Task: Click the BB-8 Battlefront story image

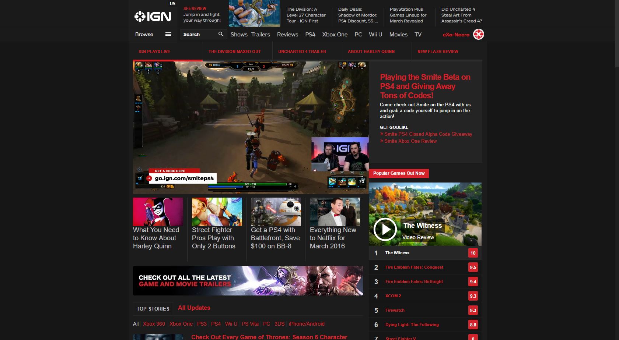Action: 275,212
